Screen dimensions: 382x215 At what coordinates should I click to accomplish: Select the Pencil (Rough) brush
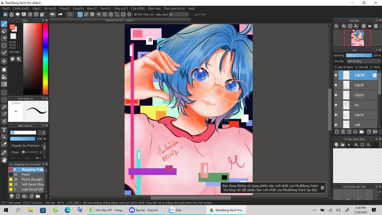tap(26, 180)
